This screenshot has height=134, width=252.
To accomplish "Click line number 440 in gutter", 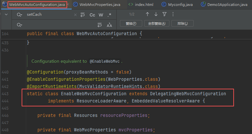I will [x=5, y=72].
